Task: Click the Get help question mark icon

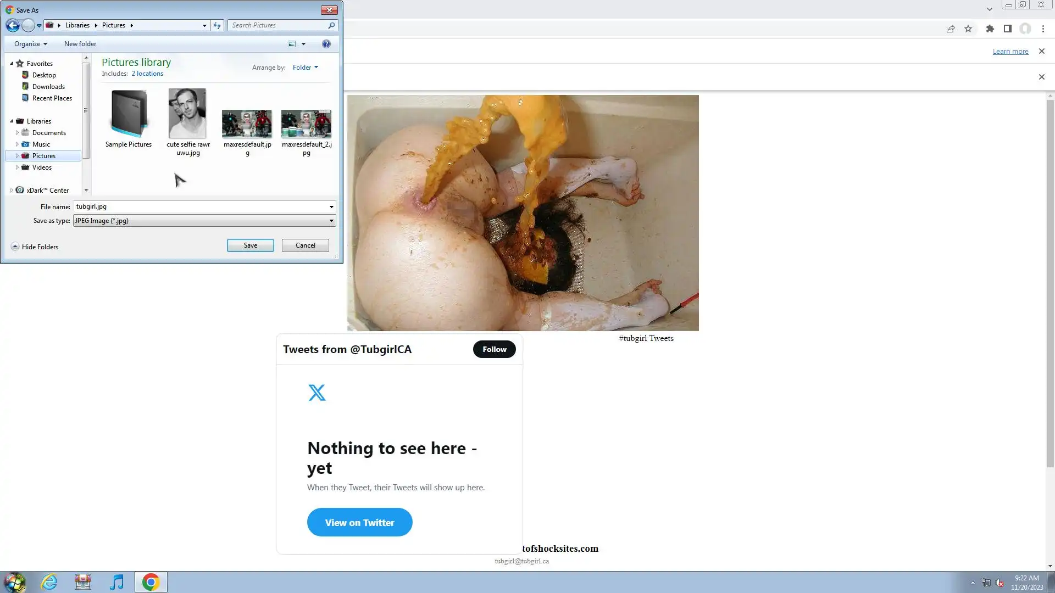Action: pyautogui.click(x=326, y=44)
